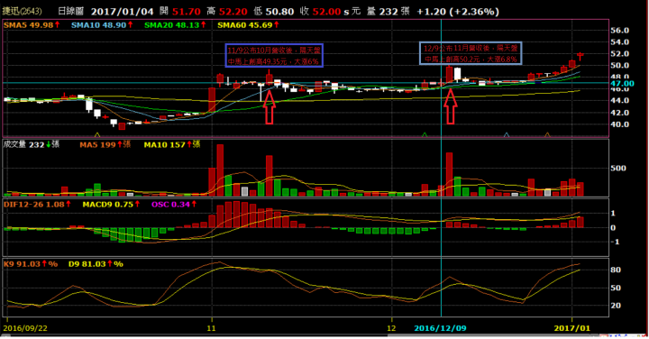Click the yellow triangle marker under the price chart
Screen dimensions: 649x339
(x=97, y=134)
